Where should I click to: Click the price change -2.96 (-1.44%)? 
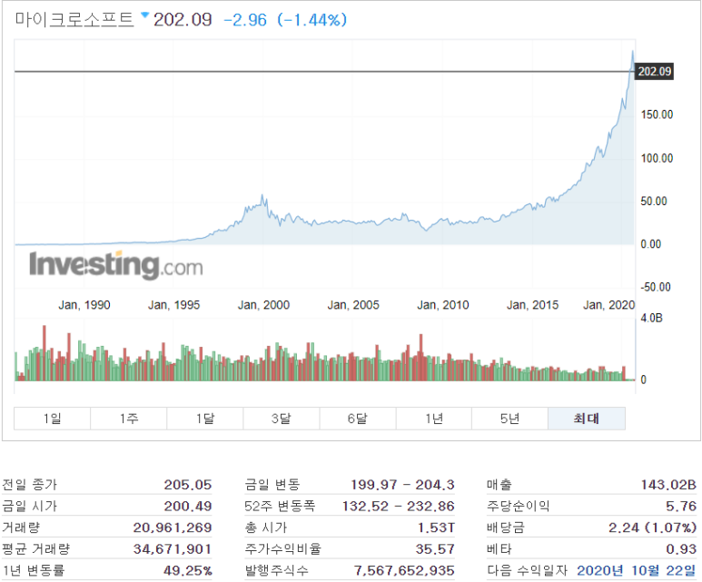coord(285,20)
